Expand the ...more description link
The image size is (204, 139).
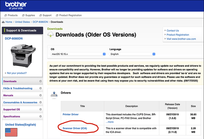tap(110, 122)
